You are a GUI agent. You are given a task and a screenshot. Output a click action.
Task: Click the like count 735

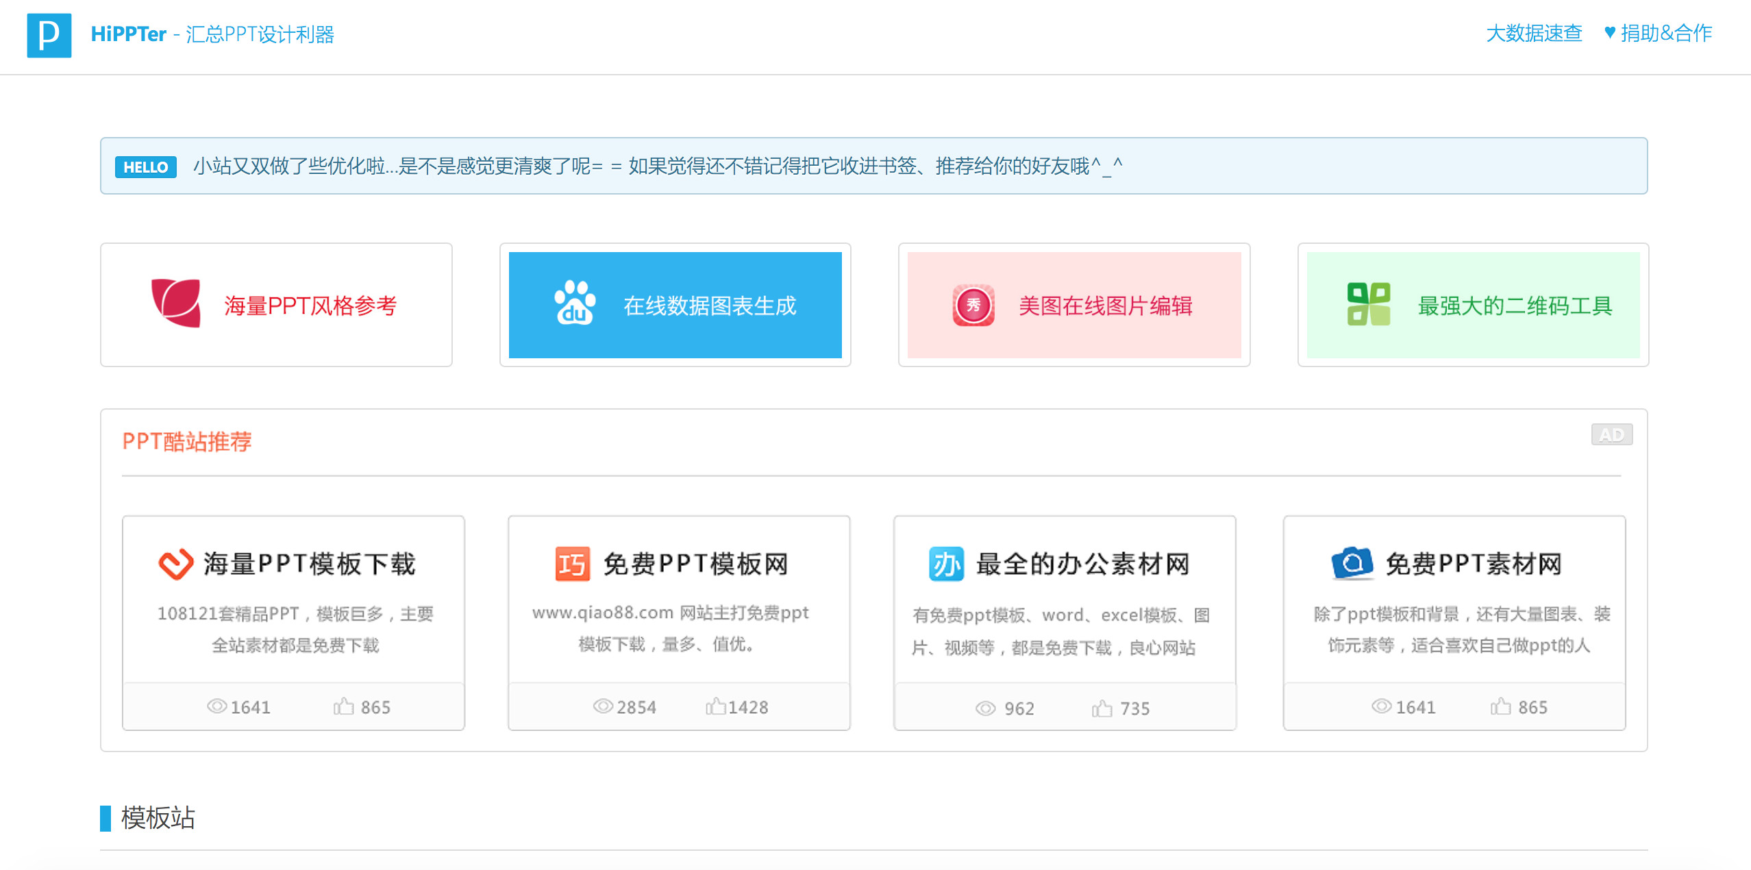coord(1134,708)
